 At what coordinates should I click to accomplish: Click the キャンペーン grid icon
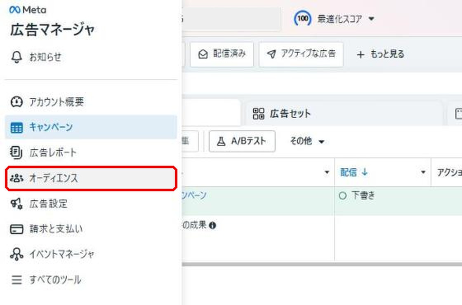(x=16, y=127)
